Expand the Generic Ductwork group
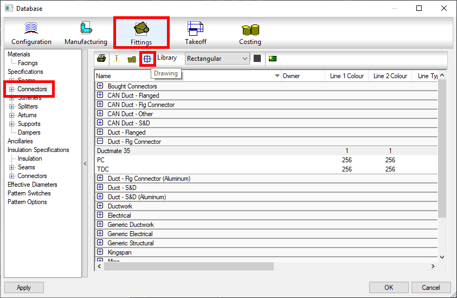 [x=100, y=224]
